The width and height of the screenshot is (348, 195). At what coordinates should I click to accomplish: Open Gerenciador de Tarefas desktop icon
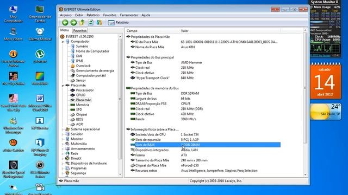[x=40, y=14]
